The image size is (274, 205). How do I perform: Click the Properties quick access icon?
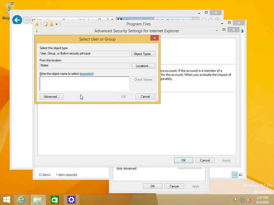click(45, 24)
